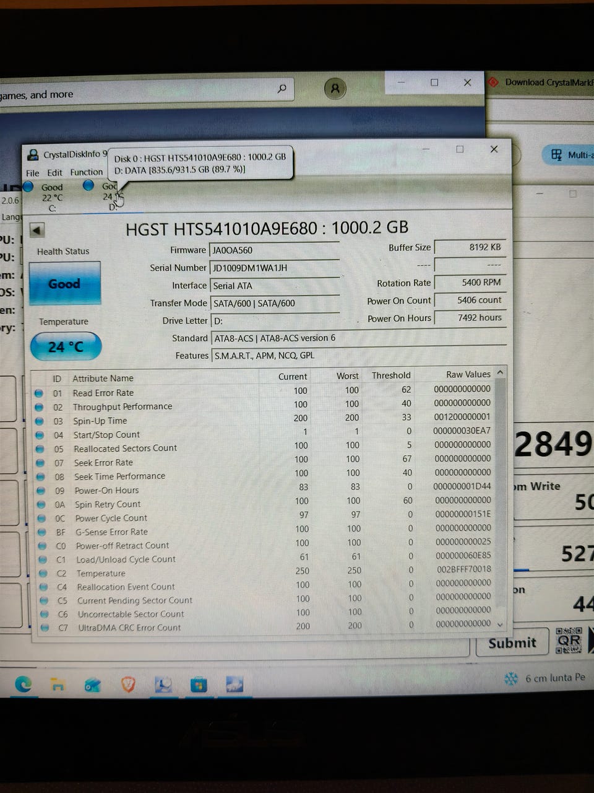This screenshot has width=594, height=793.
Task: Click the CrystalMark taskbar icon
Action: pyautogui.click(x=235, y=685)
